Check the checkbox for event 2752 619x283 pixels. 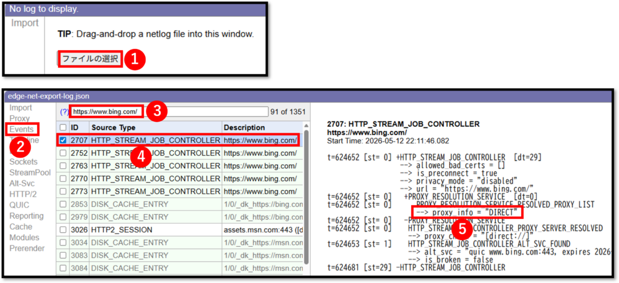click(63, 153)
